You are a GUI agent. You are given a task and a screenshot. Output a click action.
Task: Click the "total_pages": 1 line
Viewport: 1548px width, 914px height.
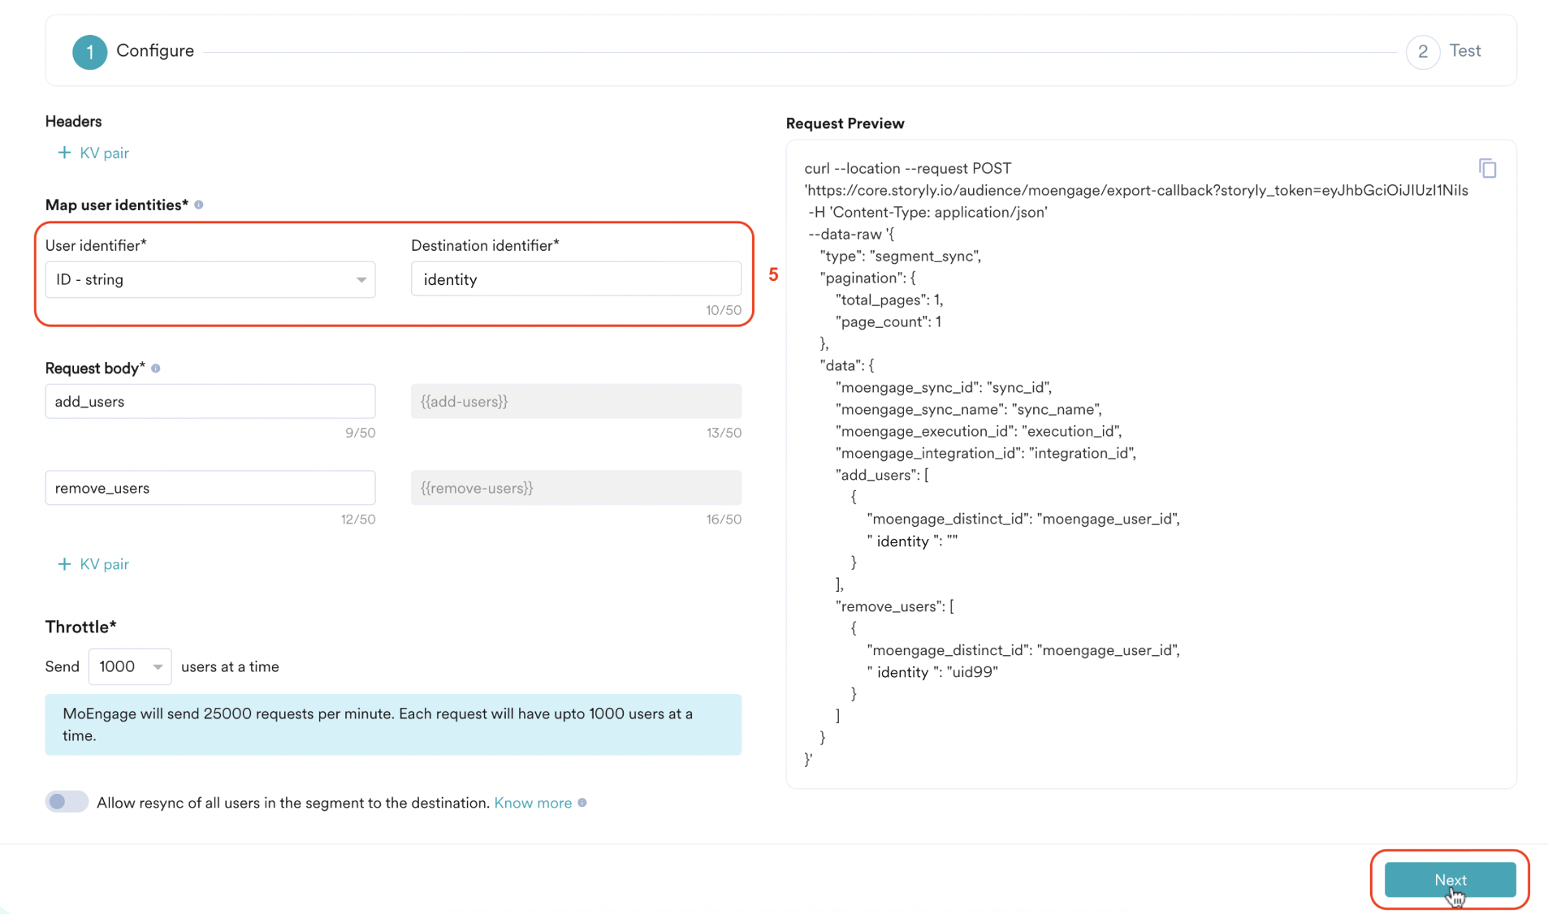click(889, 300)
